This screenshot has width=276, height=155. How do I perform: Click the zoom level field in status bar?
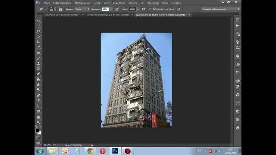(47, 145)
